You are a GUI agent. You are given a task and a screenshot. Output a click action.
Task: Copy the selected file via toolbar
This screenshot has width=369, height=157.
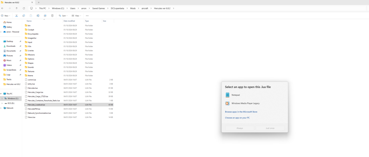point(24,16)
